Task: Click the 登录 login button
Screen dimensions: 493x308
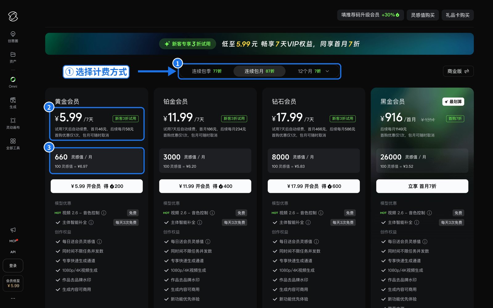Action: click(13, 265)
